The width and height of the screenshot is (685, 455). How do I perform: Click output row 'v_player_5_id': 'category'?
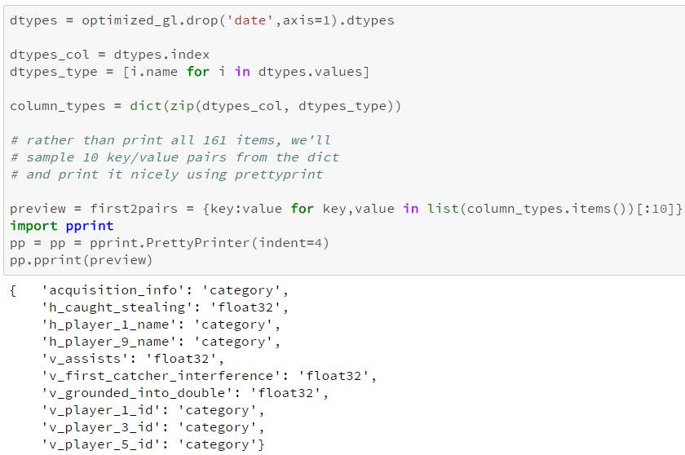[153, 444]
